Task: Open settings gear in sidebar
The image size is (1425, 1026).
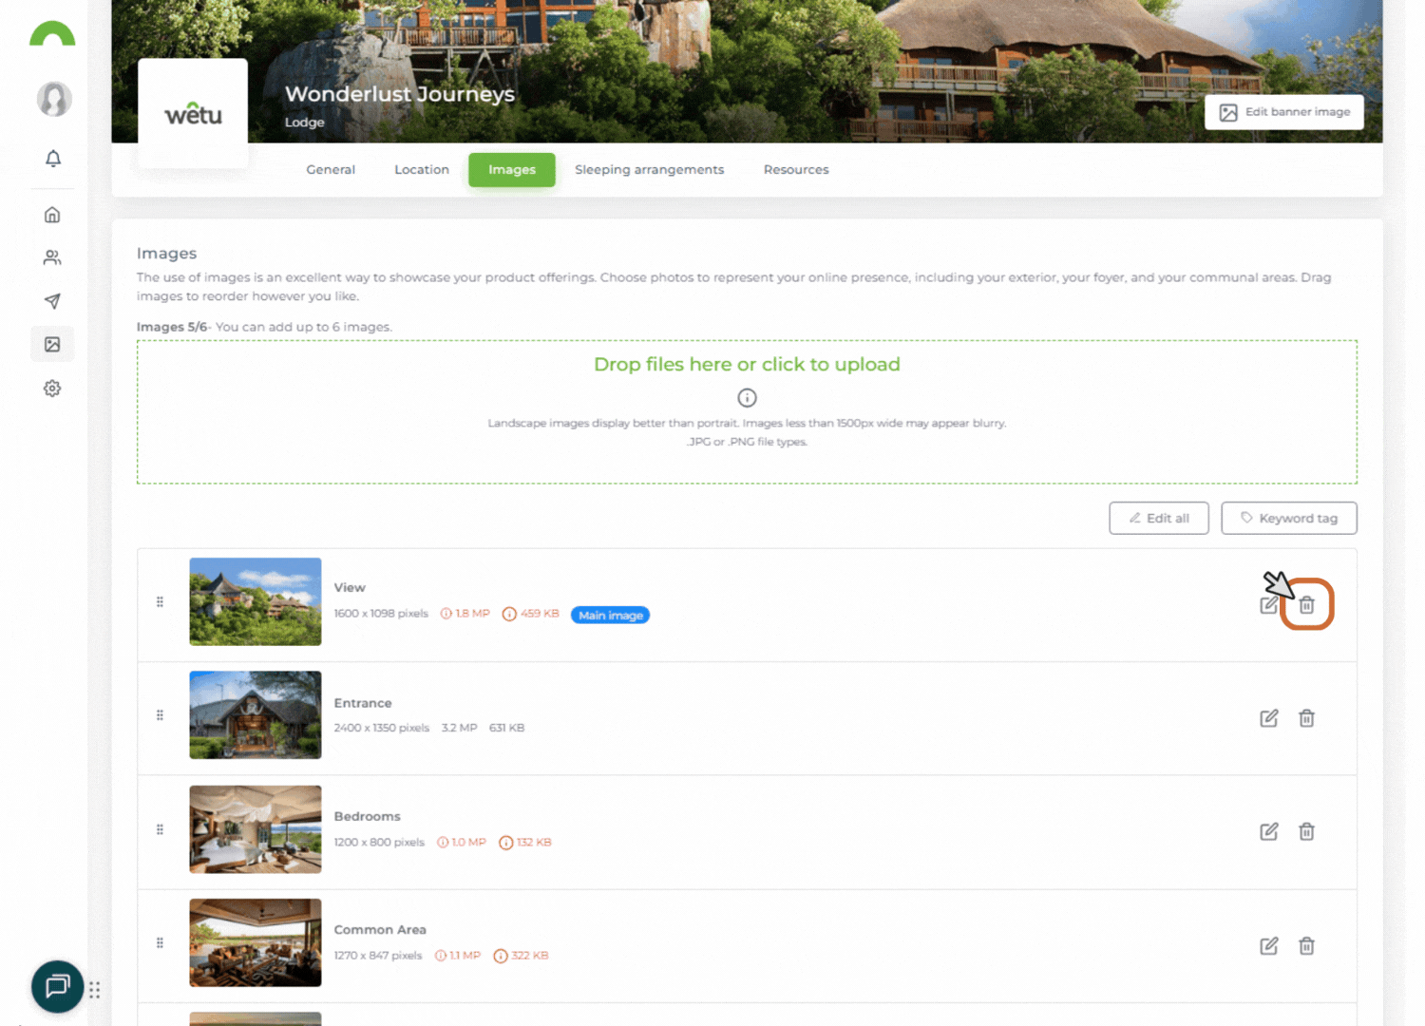Action: click(x=52, y=389)
